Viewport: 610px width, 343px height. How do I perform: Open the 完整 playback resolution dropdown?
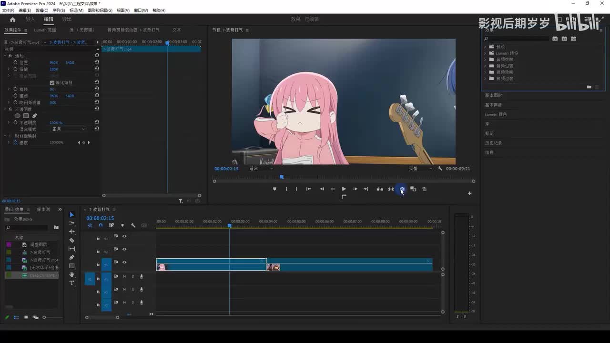(x=420, y=169)
